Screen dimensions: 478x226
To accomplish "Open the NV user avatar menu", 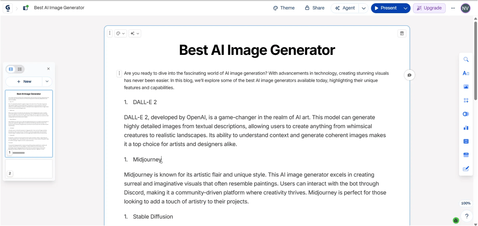I will pyautogui.click(x=466, y=8).
